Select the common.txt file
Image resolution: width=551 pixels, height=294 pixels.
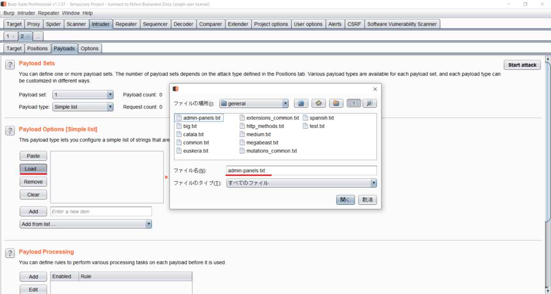192,142
